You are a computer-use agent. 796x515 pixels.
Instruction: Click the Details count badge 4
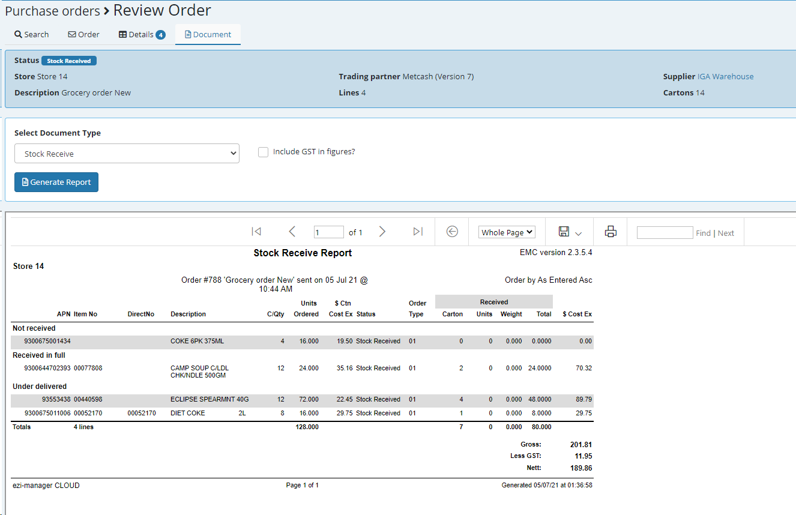click(161, 35)
